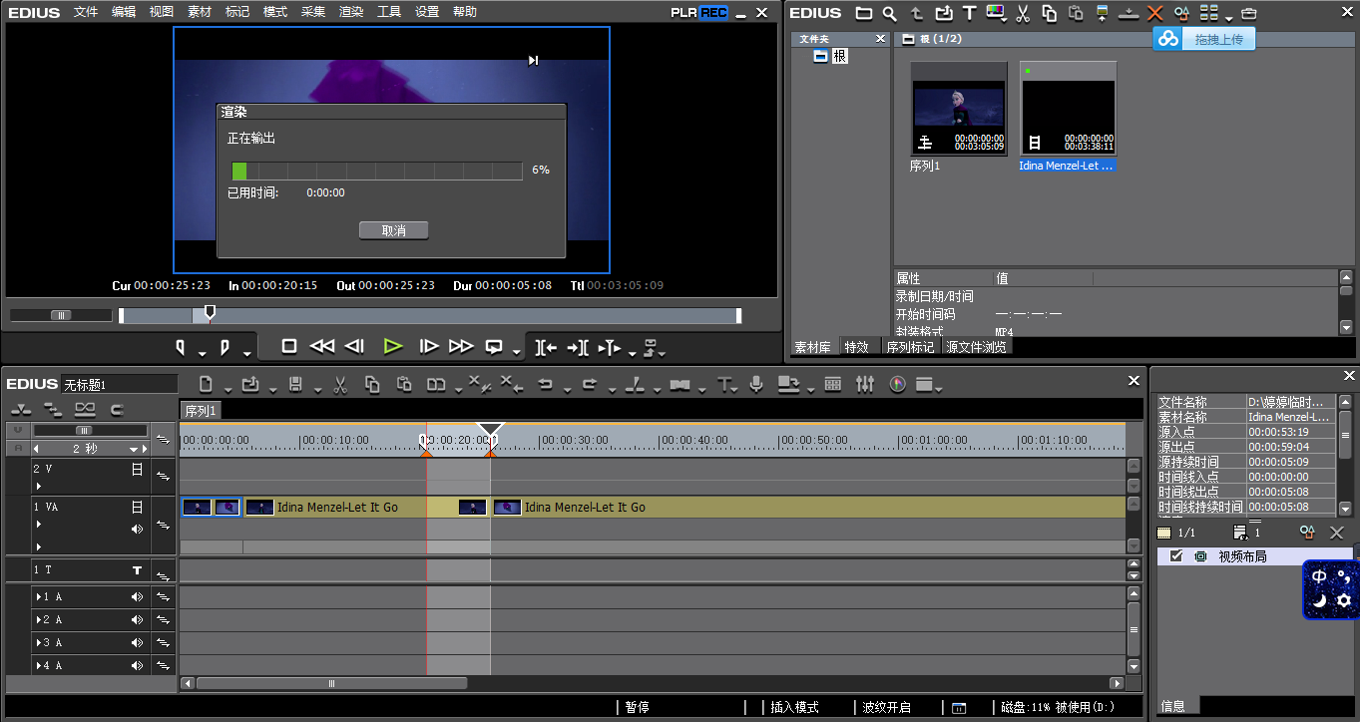The image size is (1360, 722).
Task: Set Out point marker icon
Action: point(225,347)
